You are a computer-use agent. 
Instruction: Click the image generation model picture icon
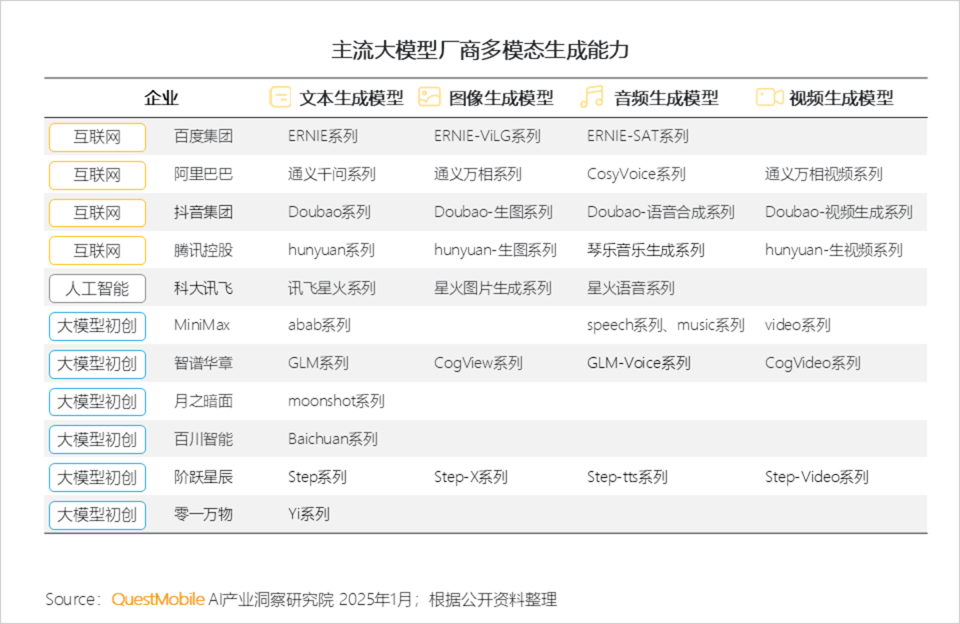(x=429, y=97)
